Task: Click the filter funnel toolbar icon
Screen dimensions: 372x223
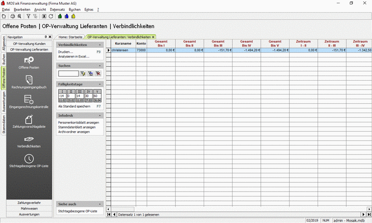Action: pos(28,16)
